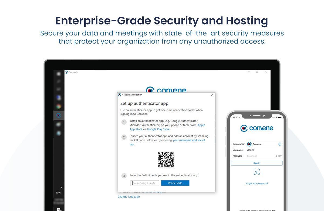Viewport: 324px width, 211px height.
Task: Click the Convene icon in the Account verification title bar
Action: [x=119, y=95]
